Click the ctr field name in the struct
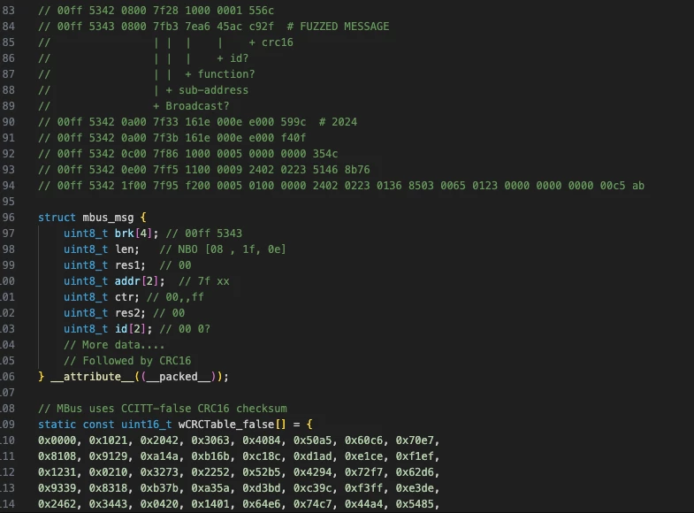This screenshot has width=694, height=513. [x=124, y=297]
